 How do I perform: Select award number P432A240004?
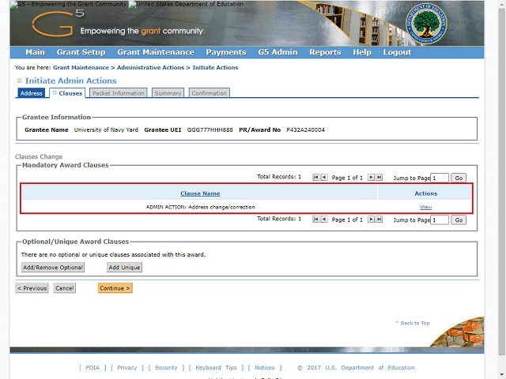pos(306,129)
